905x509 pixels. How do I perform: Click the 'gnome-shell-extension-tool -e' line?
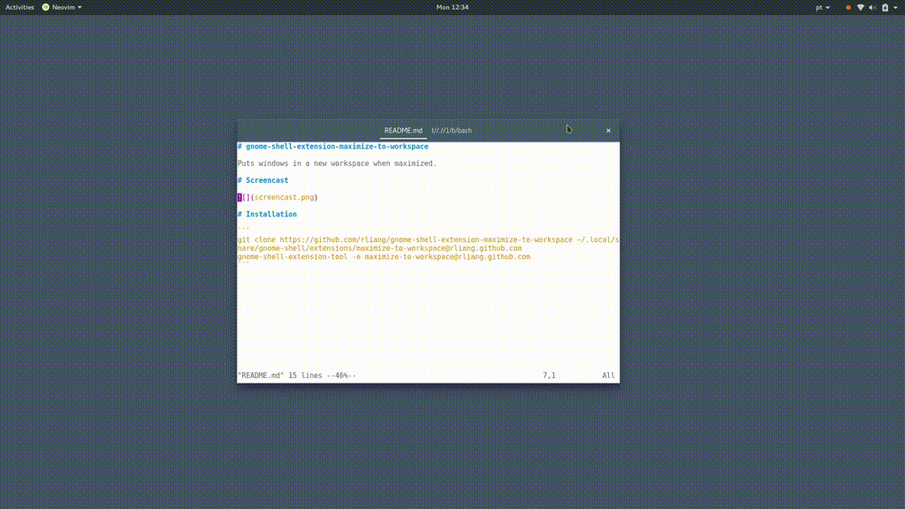(x=384, y=257)
